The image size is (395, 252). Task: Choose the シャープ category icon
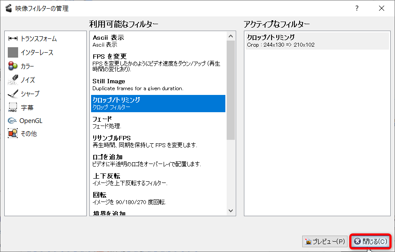[13, 94]
